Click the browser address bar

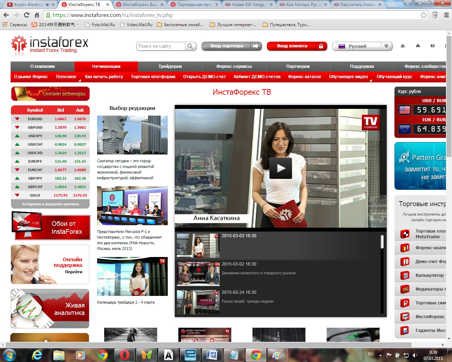pos(233,15)
